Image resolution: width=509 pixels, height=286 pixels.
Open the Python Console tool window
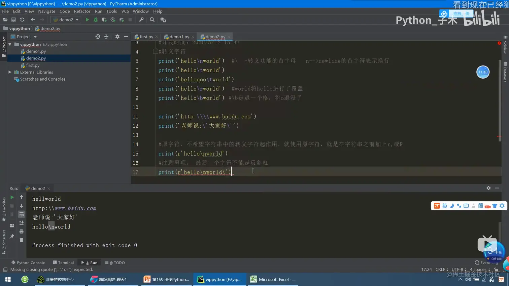point(28,263)
